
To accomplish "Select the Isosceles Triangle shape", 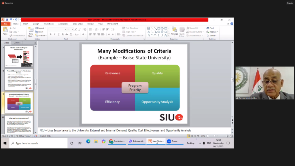I will pyautogui.click(x=149, y=32).
